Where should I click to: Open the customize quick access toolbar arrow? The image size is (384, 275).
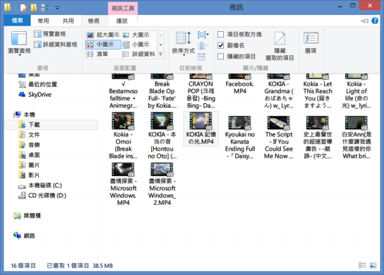point(58,8)
